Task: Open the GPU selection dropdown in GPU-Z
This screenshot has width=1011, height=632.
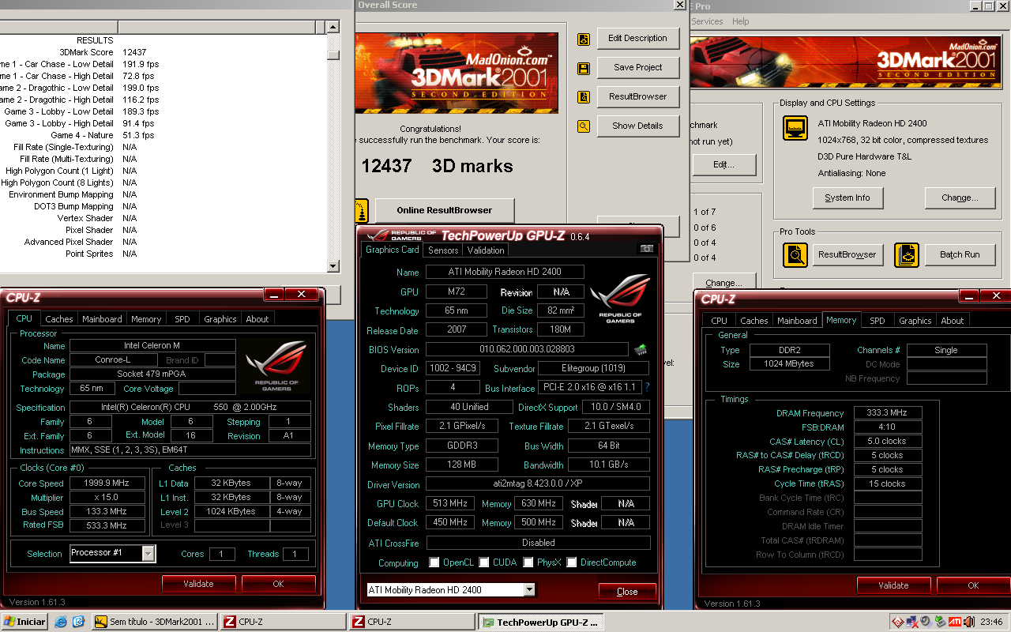Action: (x=529, y=589)
